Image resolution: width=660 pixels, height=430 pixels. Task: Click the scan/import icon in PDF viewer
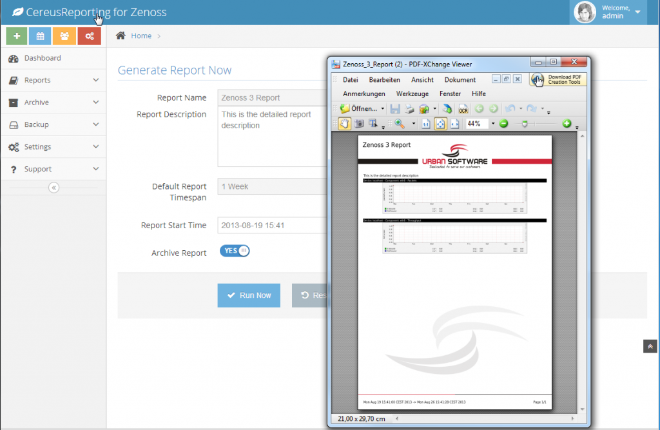[x=447, y=109]
